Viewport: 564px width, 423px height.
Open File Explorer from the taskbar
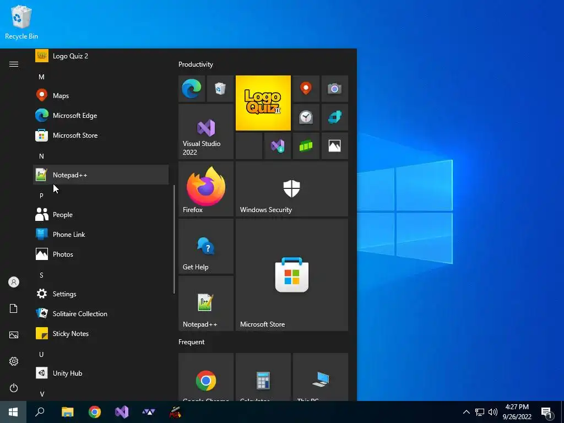tap(67, 412)
